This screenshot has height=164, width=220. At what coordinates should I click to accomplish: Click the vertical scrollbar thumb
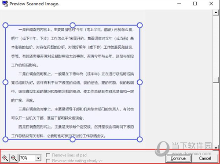(x=216, y=80)
